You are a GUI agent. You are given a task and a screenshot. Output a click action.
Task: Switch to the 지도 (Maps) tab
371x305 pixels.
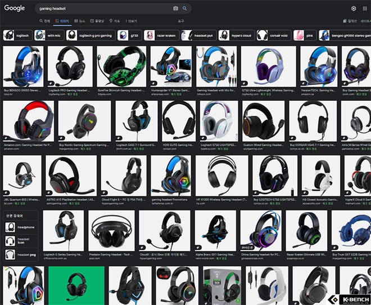(115, 21)
